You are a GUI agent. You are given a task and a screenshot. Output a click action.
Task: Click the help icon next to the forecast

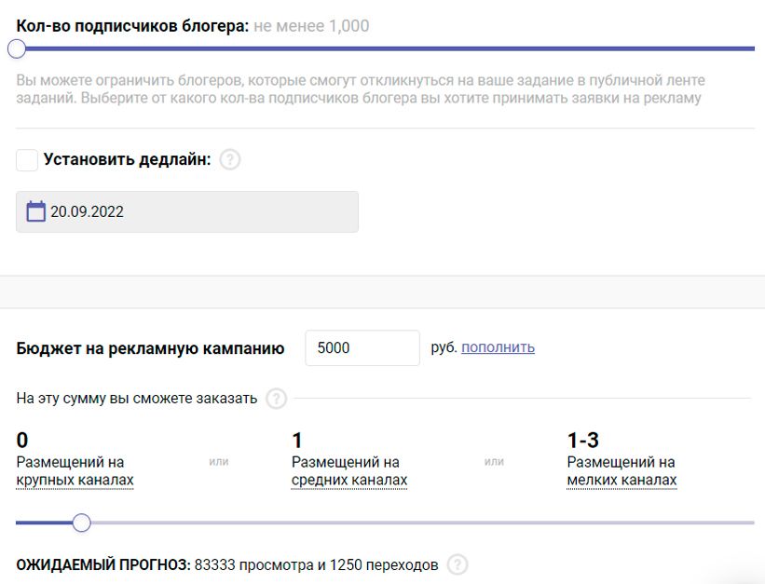tap(458, 564)
